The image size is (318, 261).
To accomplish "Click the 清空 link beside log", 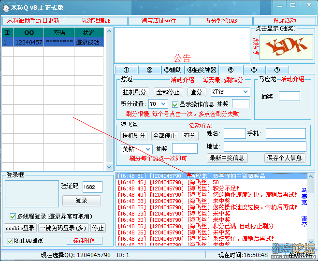I will tap(304, 222).
